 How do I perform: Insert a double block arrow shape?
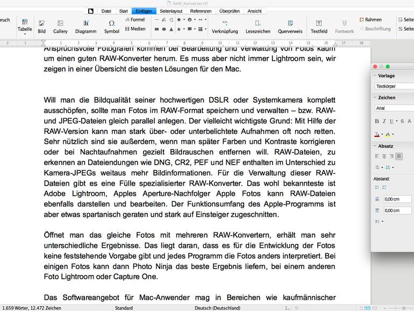pyautogui.click(x=201, y=19)
